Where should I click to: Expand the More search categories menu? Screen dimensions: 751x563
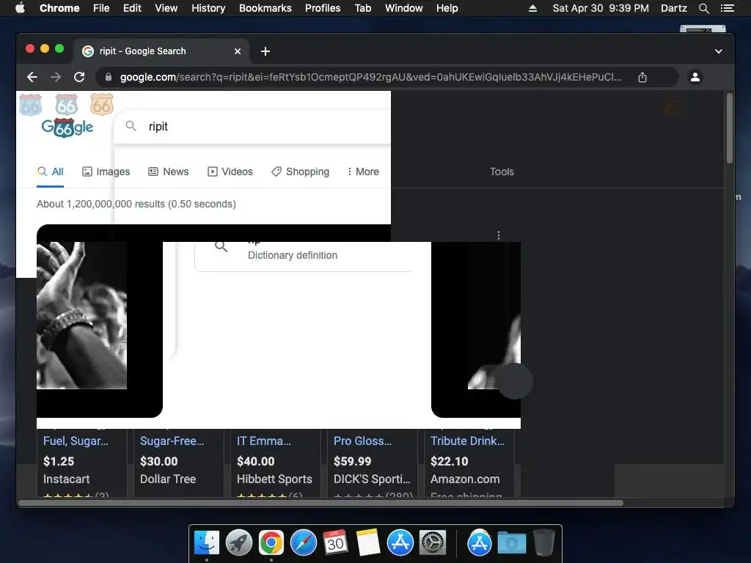coord(363,172)
